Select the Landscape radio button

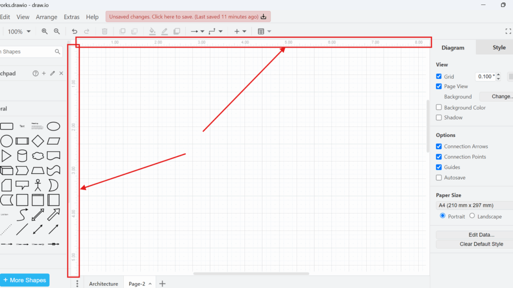click(471, 216)
